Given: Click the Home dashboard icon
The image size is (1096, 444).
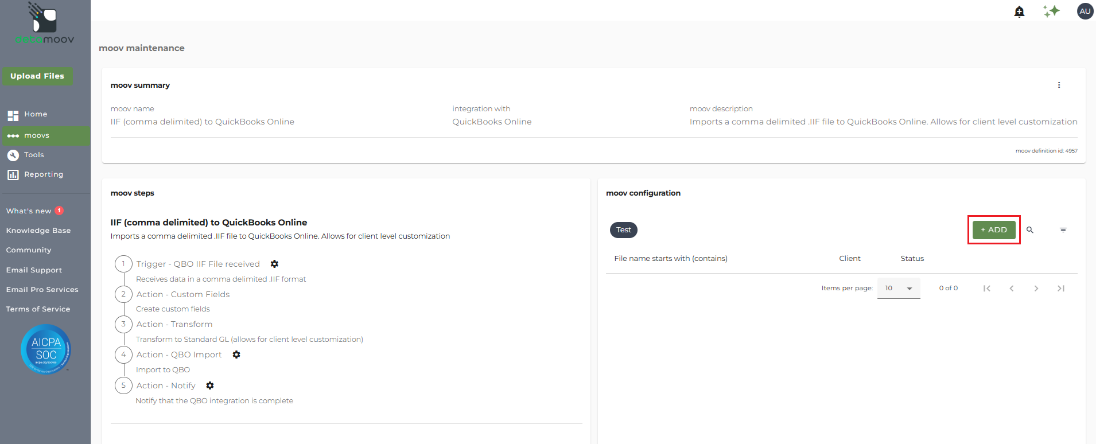Looking at the screenshot, I should 13,115.
